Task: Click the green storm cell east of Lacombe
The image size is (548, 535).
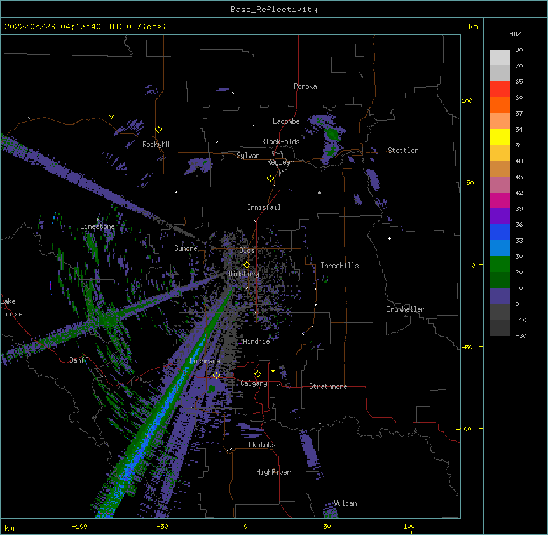Action: click(332, 134)
